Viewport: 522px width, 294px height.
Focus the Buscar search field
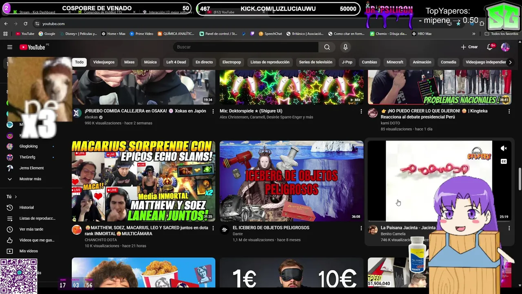246,47
